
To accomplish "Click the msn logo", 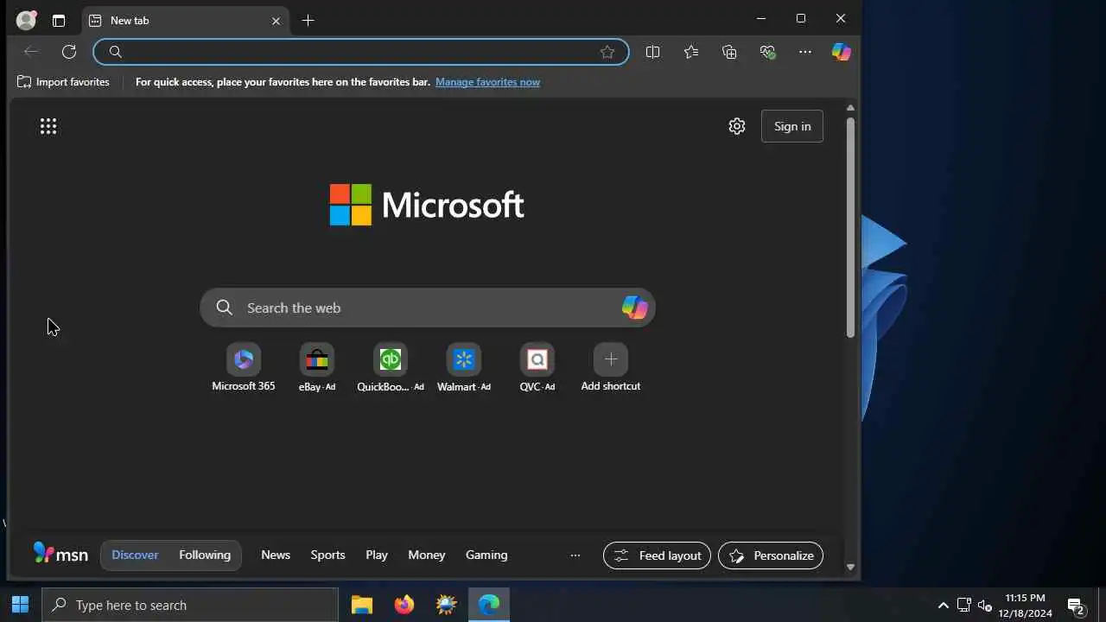I will pos(60,554).
